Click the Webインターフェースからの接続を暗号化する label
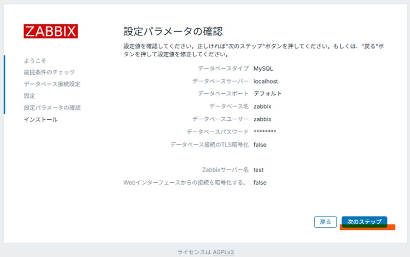This screenshot has height=257, width=410. click(x=186, y=183)
